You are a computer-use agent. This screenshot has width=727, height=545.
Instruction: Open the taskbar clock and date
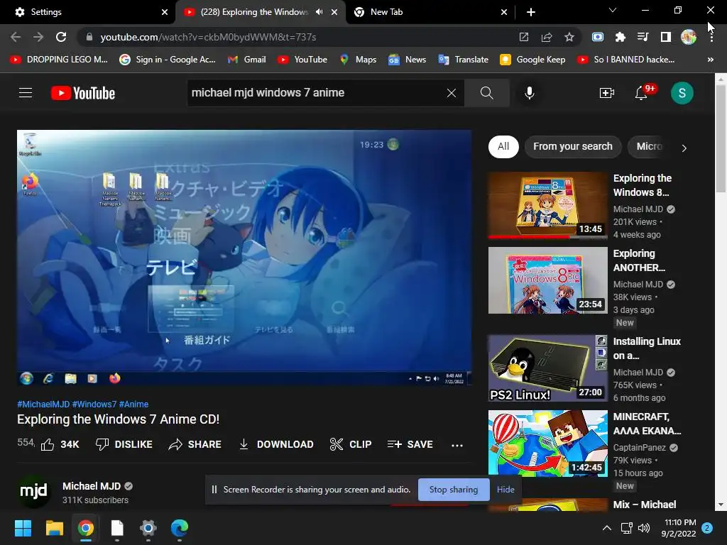point(679,528)
